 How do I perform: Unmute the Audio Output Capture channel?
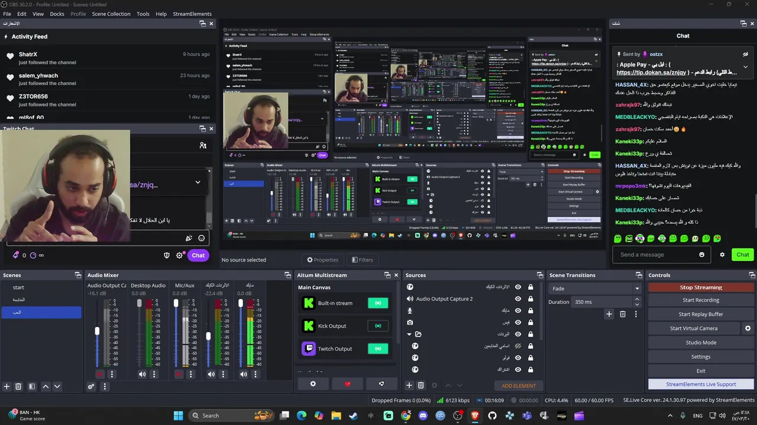coord(99,374)
